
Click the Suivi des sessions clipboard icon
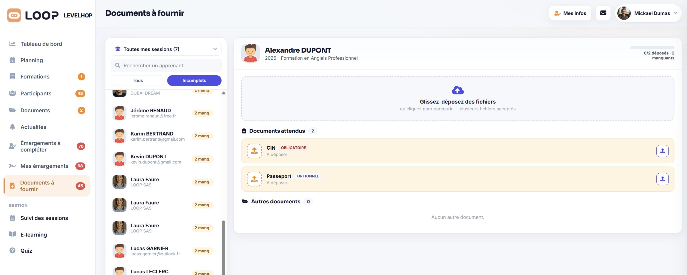pyautogui.click(x=12, y=218)
